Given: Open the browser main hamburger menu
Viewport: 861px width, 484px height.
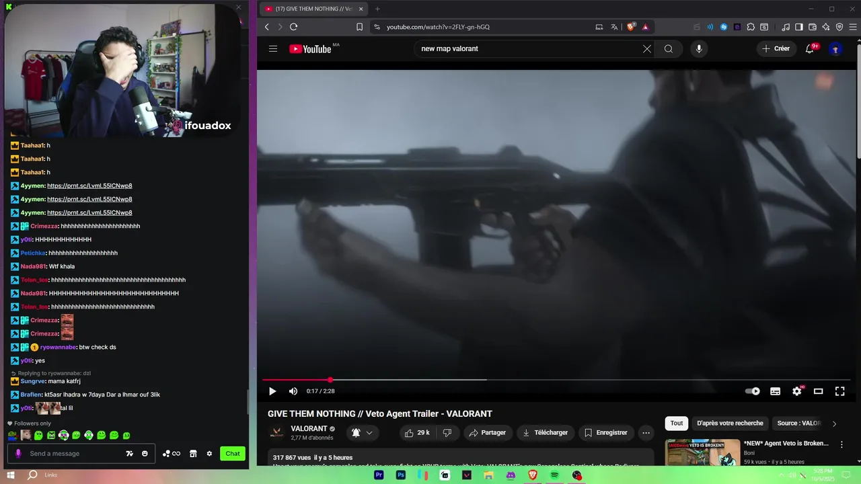Looking at the screenshot, I should coord(853,27).
